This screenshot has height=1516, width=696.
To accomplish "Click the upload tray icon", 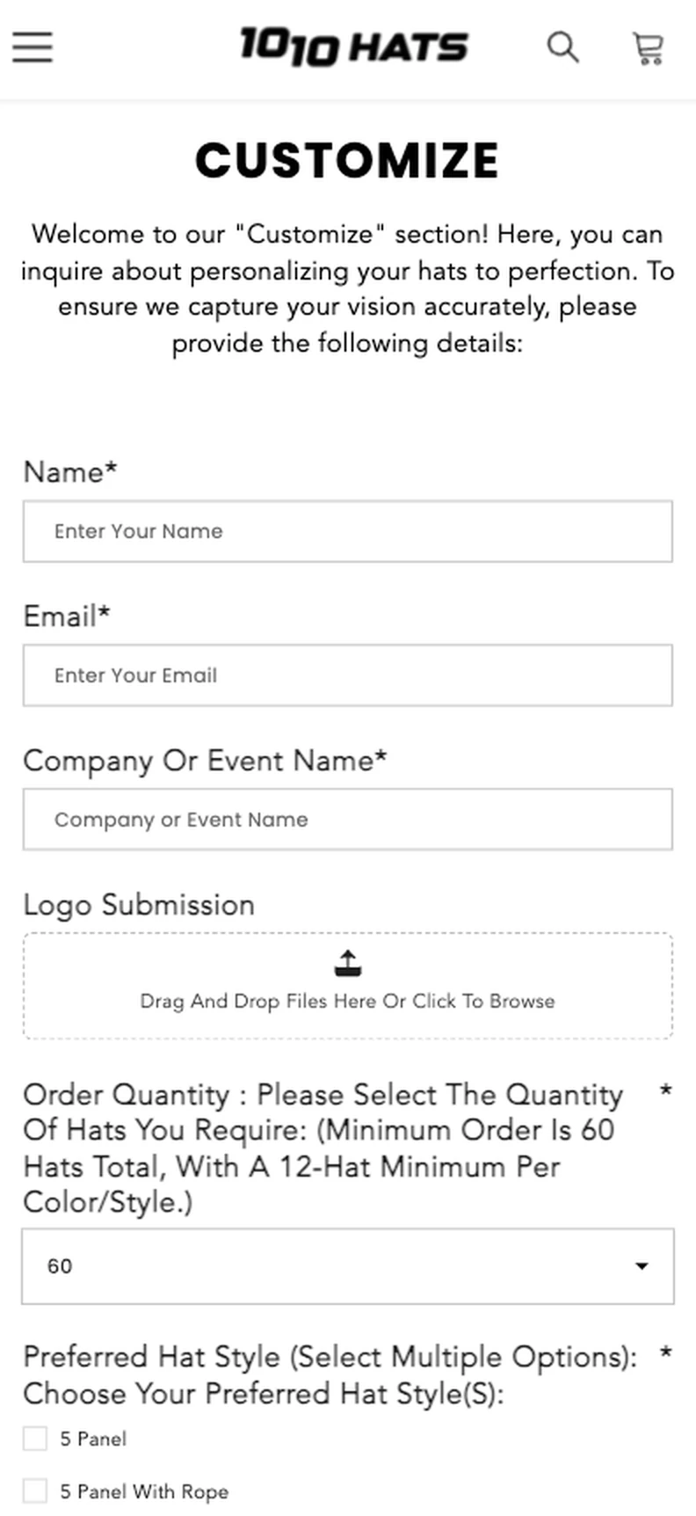I will 348,964.
